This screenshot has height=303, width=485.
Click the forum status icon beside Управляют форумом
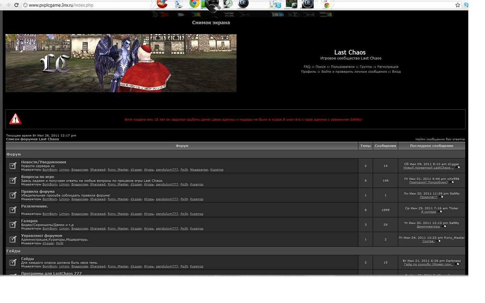(x=13, y=239)
